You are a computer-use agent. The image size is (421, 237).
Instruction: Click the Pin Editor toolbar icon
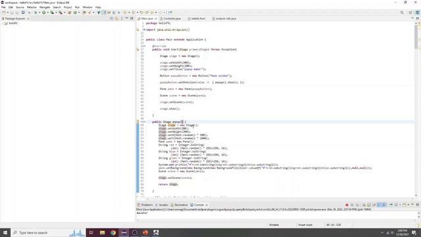(x=170, y=13)
